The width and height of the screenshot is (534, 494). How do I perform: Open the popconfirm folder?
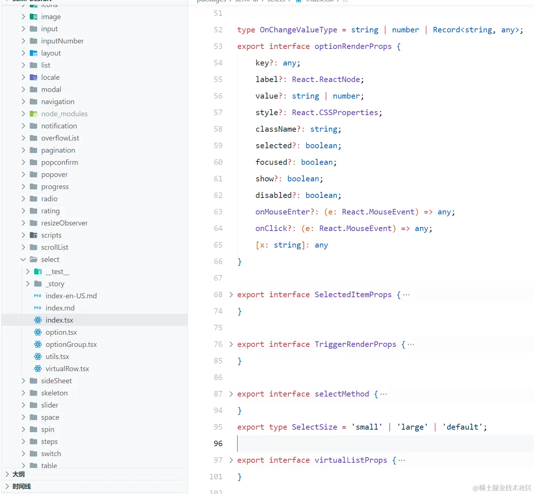point(60,162)
